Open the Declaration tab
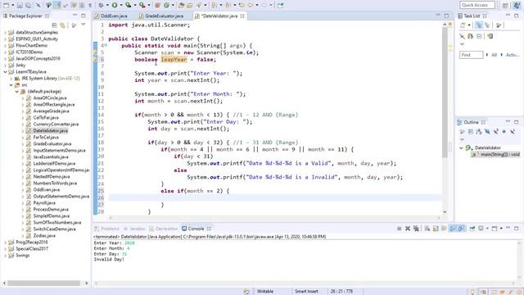The width and height of the screenshot is (524, 295). point(164,229)
